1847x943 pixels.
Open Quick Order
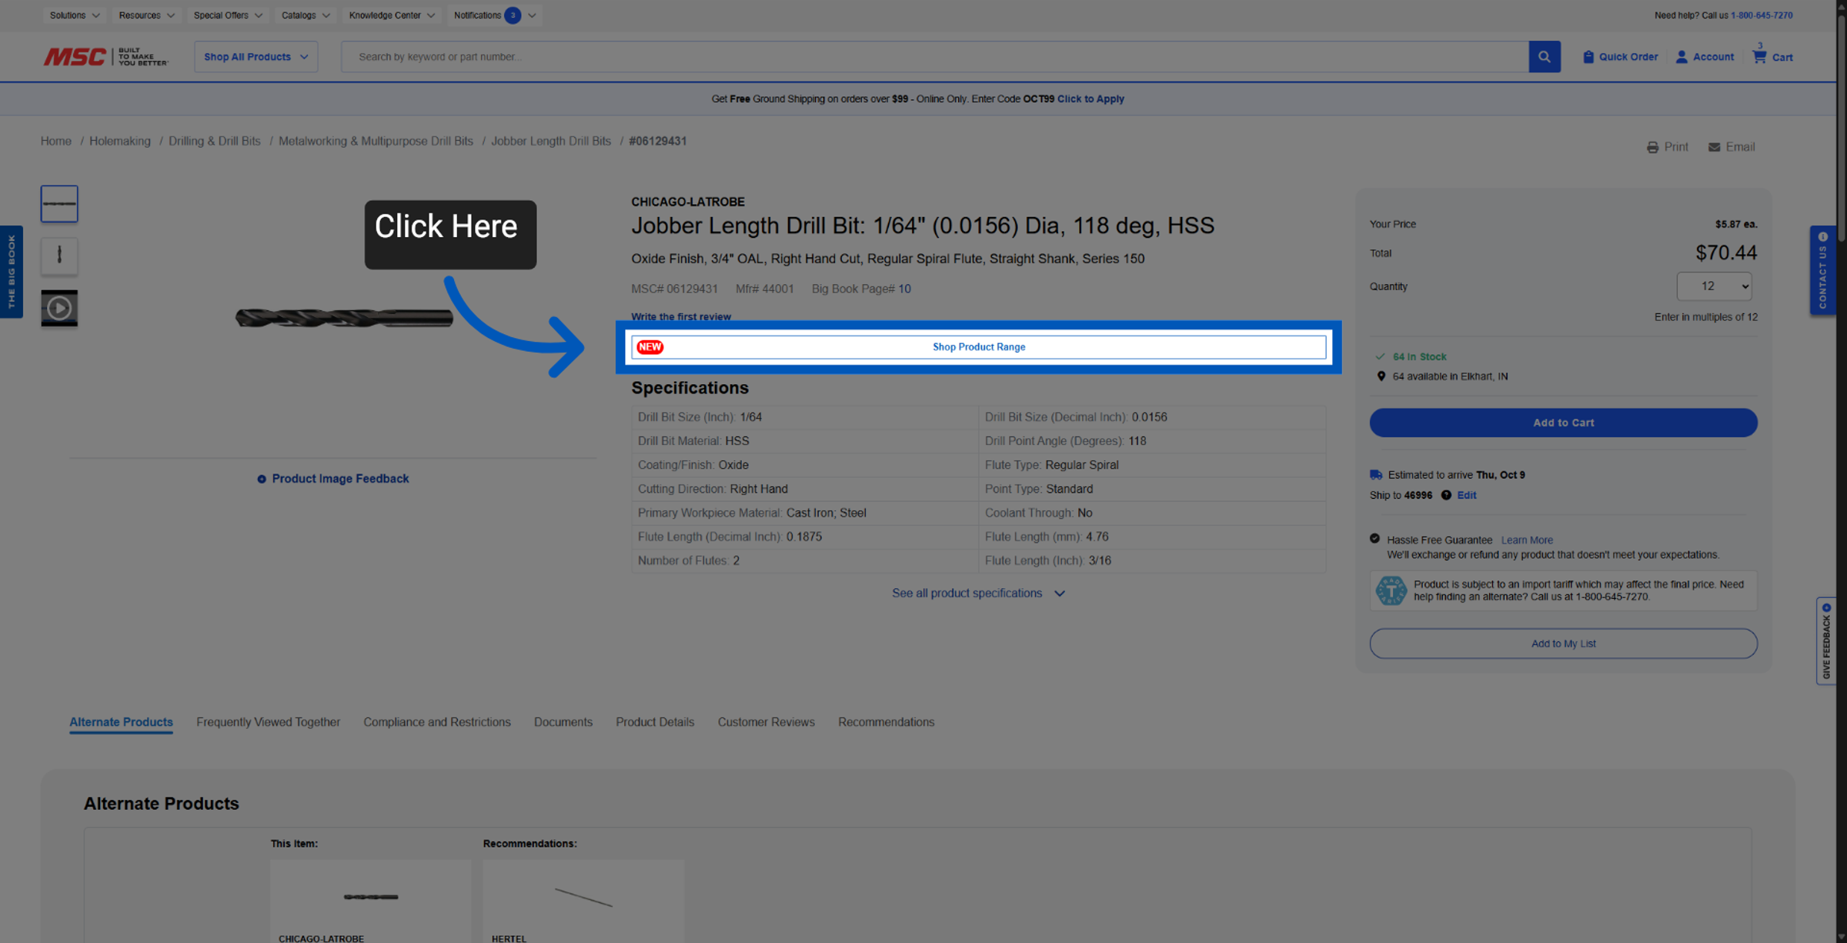[x=1620, y=57]
